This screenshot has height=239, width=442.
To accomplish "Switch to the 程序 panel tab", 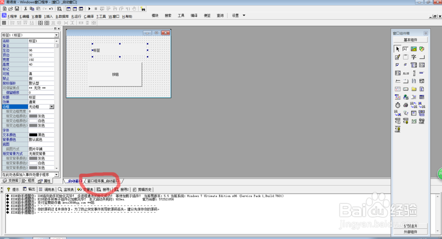I will [28, 180].
